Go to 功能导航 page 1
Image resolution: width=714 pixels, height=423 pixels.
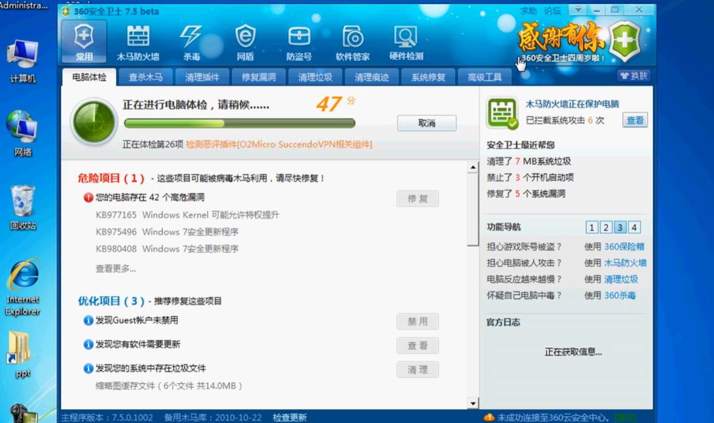coord(592,227)
